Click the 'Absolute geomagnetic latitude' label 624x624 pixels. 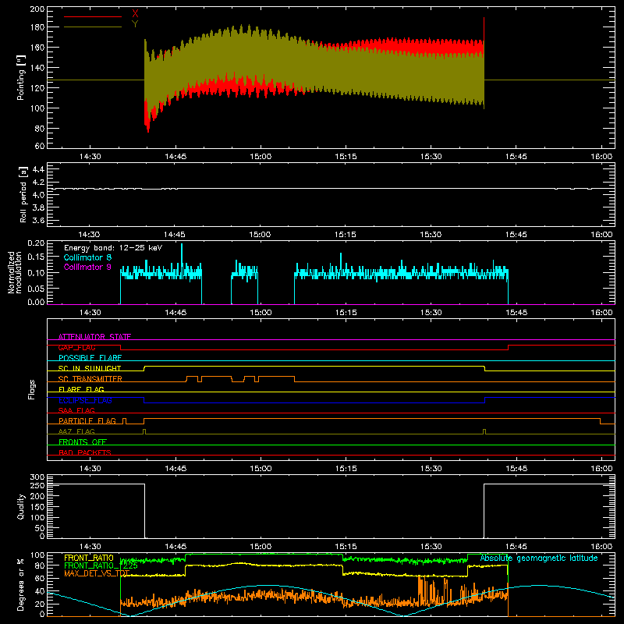pos(539,558)
